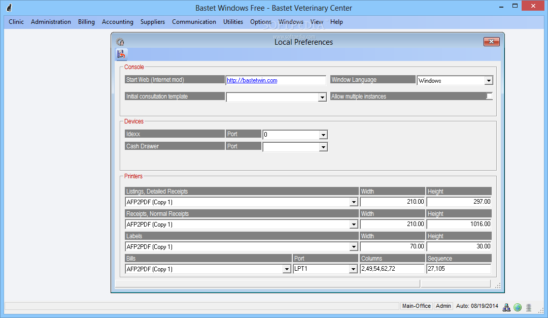Click Bills Columns field 2,49,54,62,72
548x318 pixels.
392,269
